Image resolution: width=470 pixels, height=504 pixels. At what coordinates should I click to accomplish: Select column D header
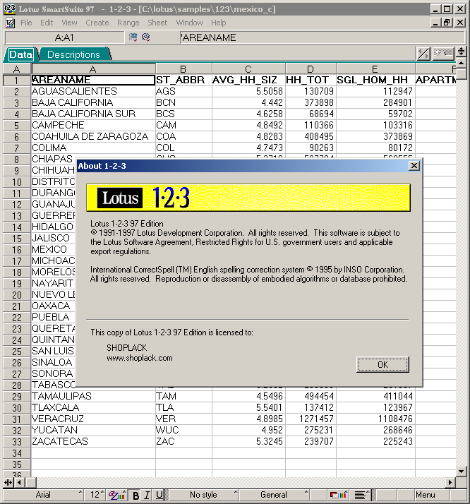click(311, 68)
